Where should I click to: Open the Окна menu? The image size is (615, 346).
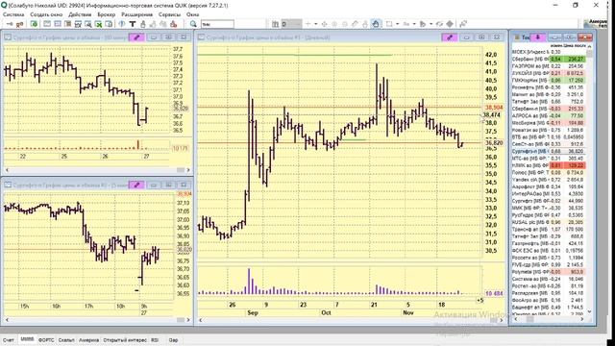pos(192,14)
